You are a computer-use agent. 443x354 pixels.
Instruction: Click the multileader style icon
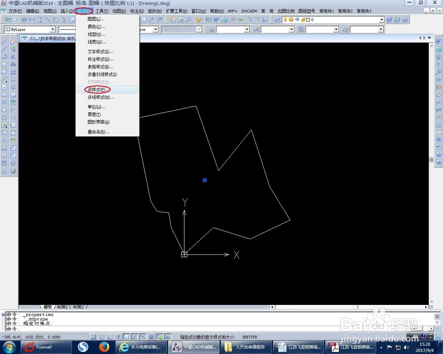coord(346,29)
